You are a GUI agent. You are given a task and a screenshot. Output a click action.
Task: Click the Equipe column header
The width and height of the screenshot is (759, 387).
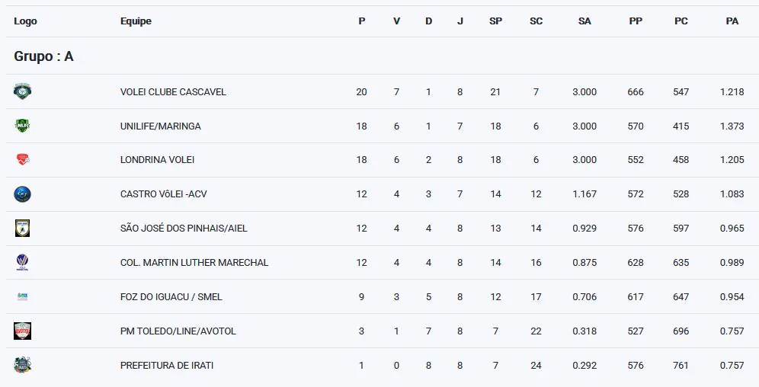coord(136,21)
